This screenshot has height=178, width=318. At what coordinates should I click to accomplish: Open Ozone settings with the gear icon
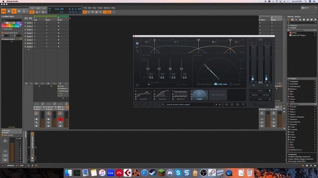point(238,104)
